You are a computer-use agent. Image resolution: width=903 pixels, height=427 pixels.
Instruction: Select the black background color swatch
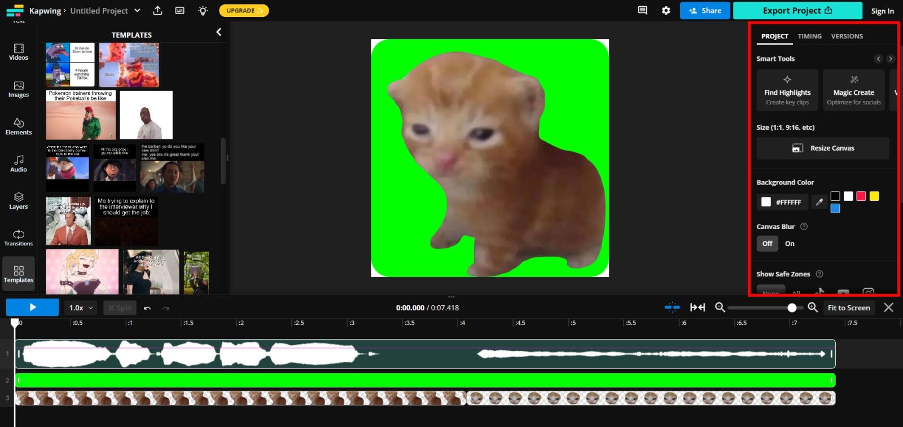835,196
